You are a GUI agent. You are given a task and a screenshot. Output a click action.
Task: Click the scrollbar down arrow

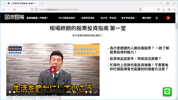(x=177, y=99)
